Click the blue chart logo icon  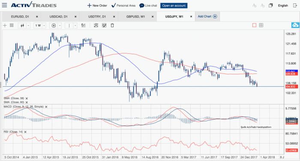click(295, 25)
